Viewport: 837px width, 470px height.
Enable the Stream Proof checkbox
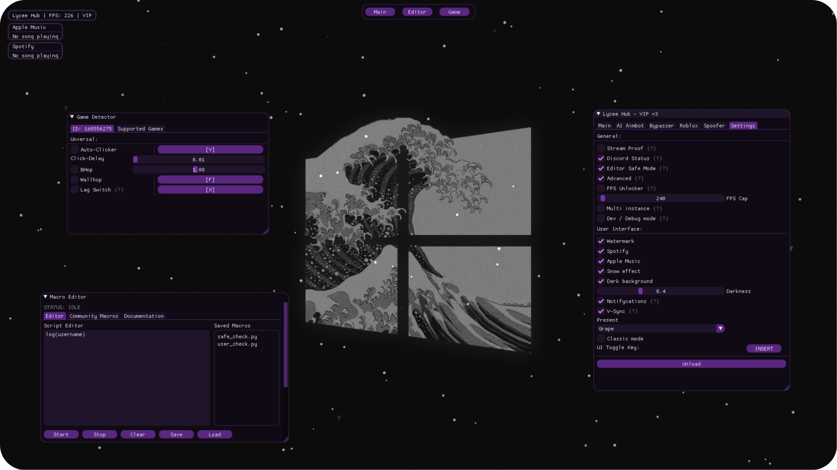(601, 148)
